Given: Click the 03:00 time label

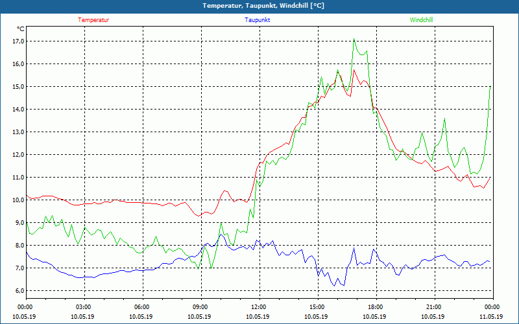Looking at the screenshot, I should tap(84, 307).
